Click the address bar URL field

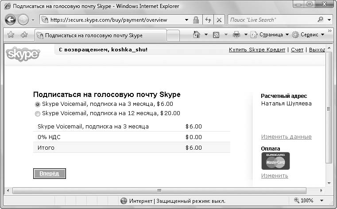pyautogui.click(x=112, y=20)
